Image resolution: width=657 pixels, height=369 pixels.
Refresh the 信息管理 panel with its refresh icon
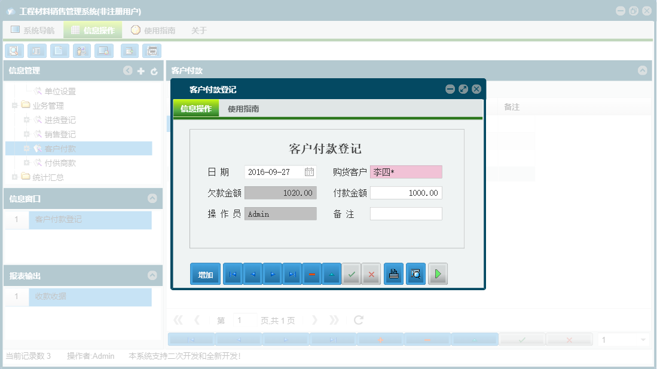[154, 70]
